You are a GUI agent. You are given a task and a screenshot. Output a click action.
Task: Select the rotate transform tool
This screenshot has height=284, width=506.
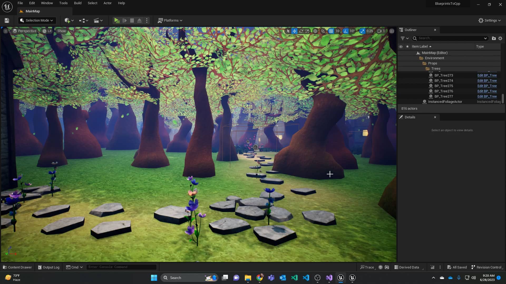coord(301,31)
